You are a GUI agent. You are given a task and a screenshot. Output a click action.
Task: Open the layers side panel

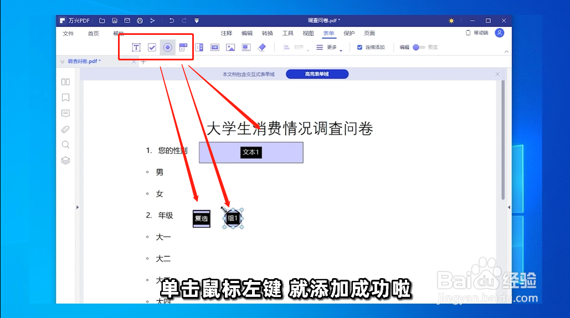(65, 160)
